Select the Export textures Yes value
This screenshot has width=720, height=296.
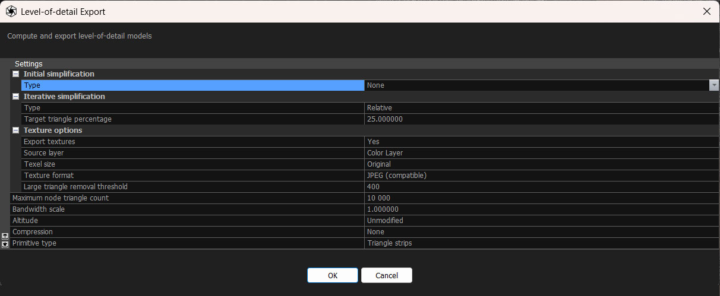click(541, 142)
